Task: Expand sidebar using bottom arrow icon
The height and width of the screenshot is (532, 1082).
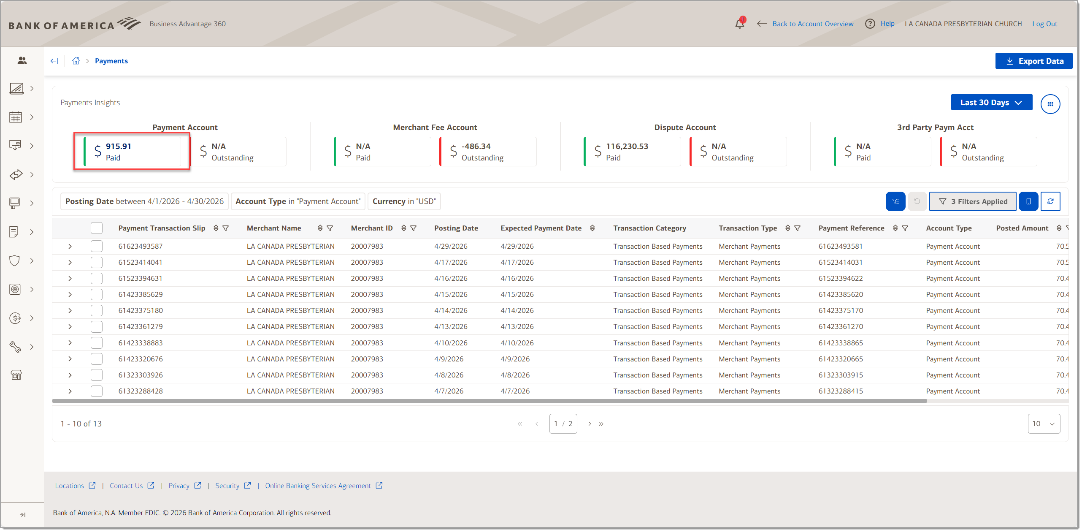Action: click(23, 515)
